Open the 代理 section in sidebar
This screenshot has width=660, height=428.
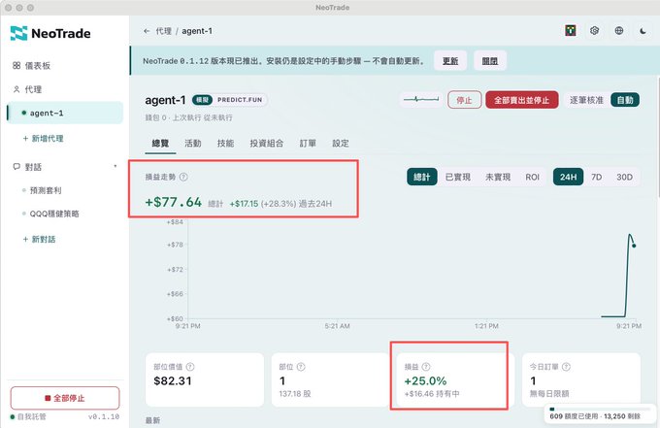27,89
